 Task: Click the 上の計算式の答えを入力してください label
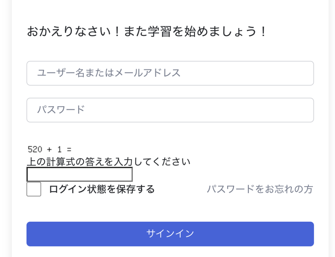coord(108,162)
